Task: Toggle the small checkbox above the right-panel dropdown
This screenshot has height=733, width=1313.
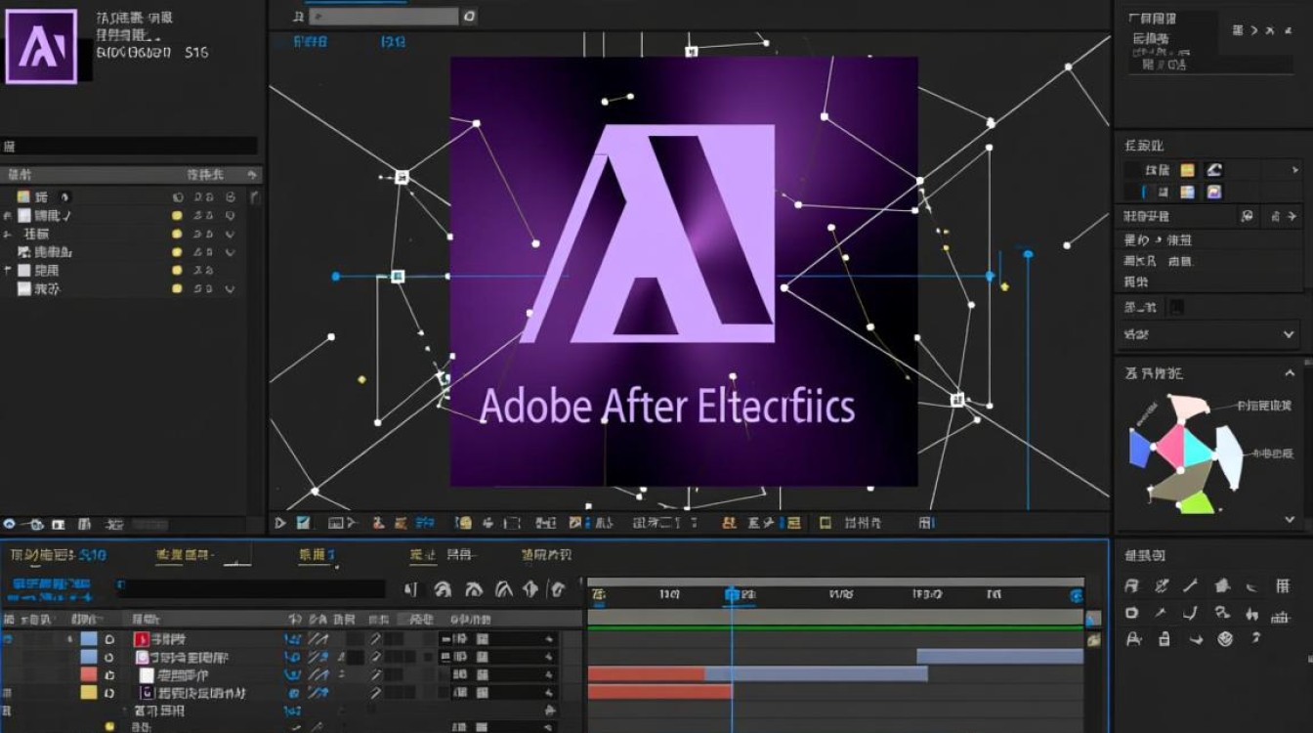Action: click(1178, 308)
